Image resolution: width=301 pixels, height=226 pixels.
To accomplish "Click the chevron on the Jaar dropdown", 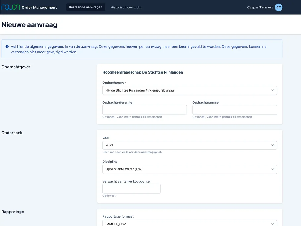I will 273,145.
